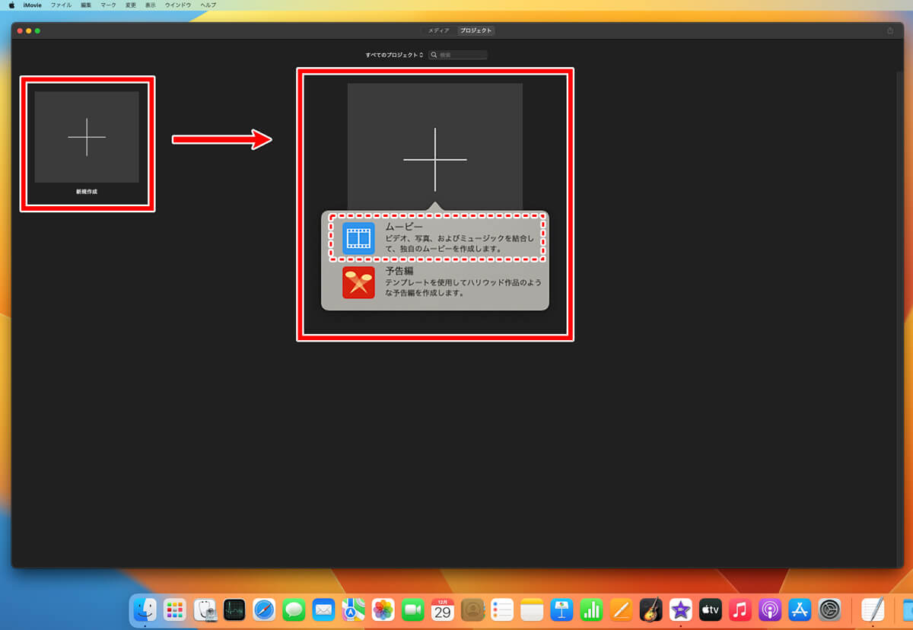
Task: Open FaceTime from the Dock
Action: coord(412,609)
